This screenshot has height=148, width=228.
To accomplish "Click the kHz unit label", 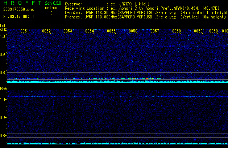I will (x=3, y=29).
